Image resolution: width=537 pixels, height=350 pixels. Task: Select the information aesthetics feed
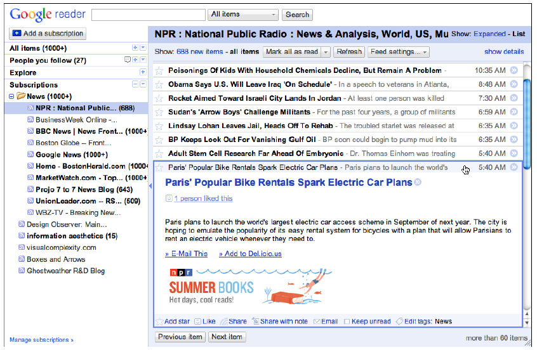coord(68,236)
